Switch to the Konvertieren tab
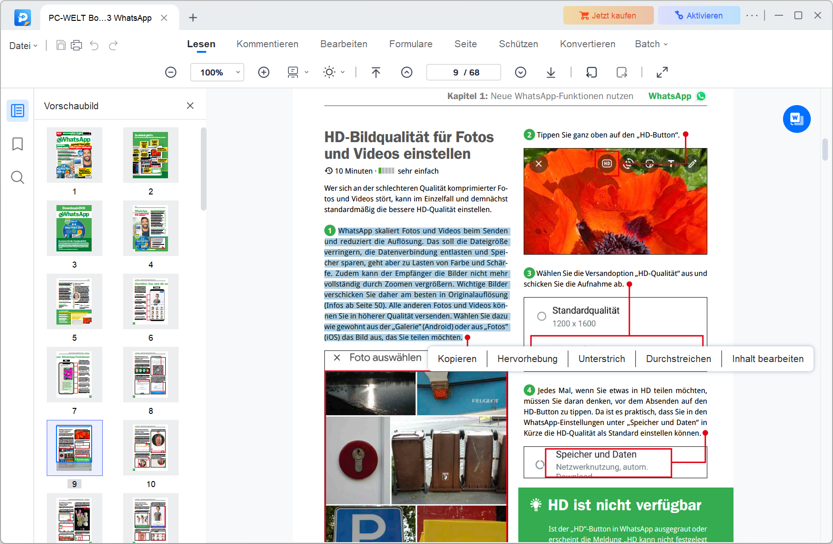Image resolution: width=833 pixels, height=544 pixels. [x=588, y=44]
